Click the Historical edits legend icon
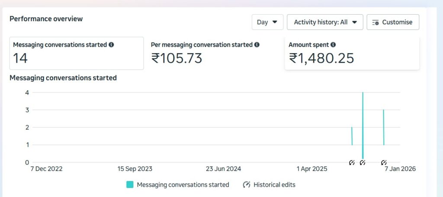Image resolution: width=443 pixels, height=197 pixels. coord(247,184)
